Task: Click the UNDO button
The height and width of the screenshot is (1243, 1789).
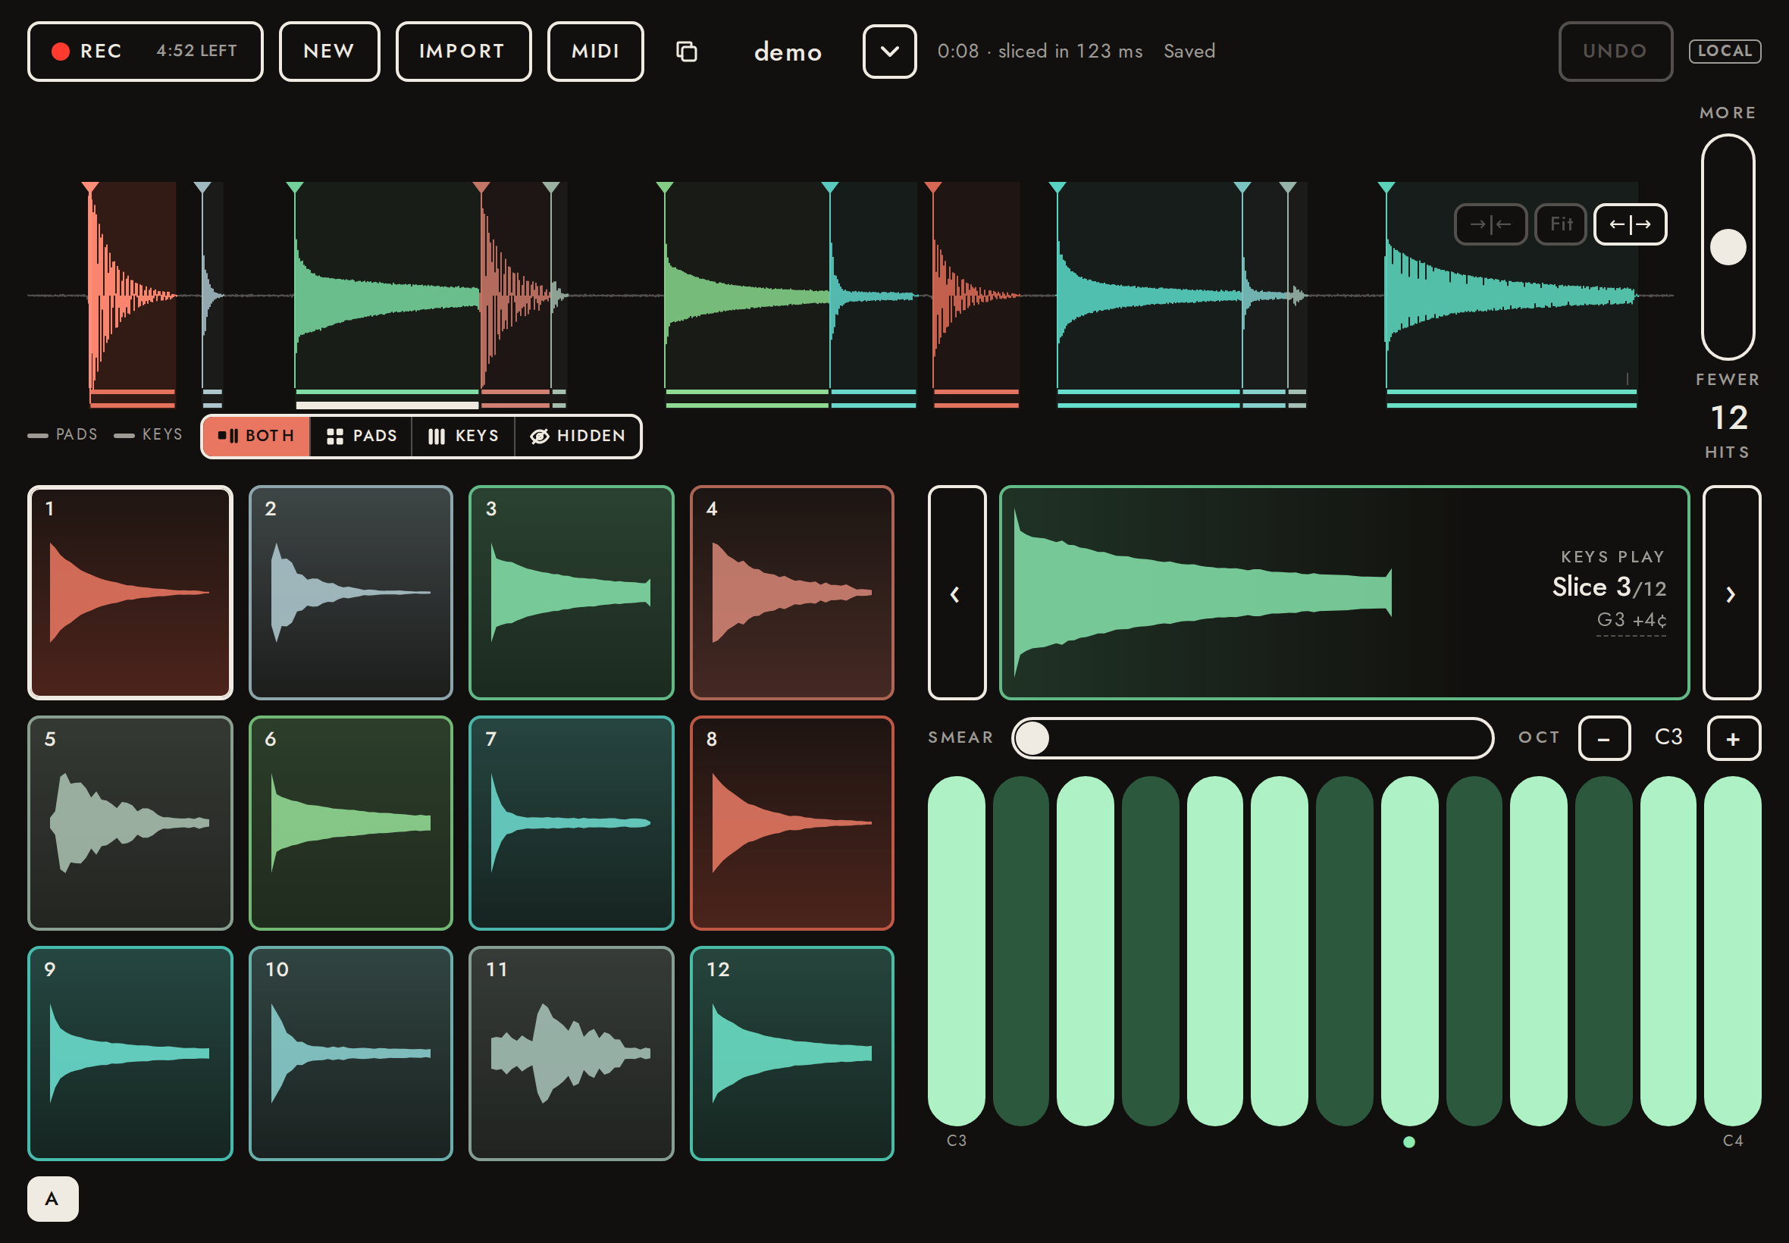Action: tap(1615, 52)
